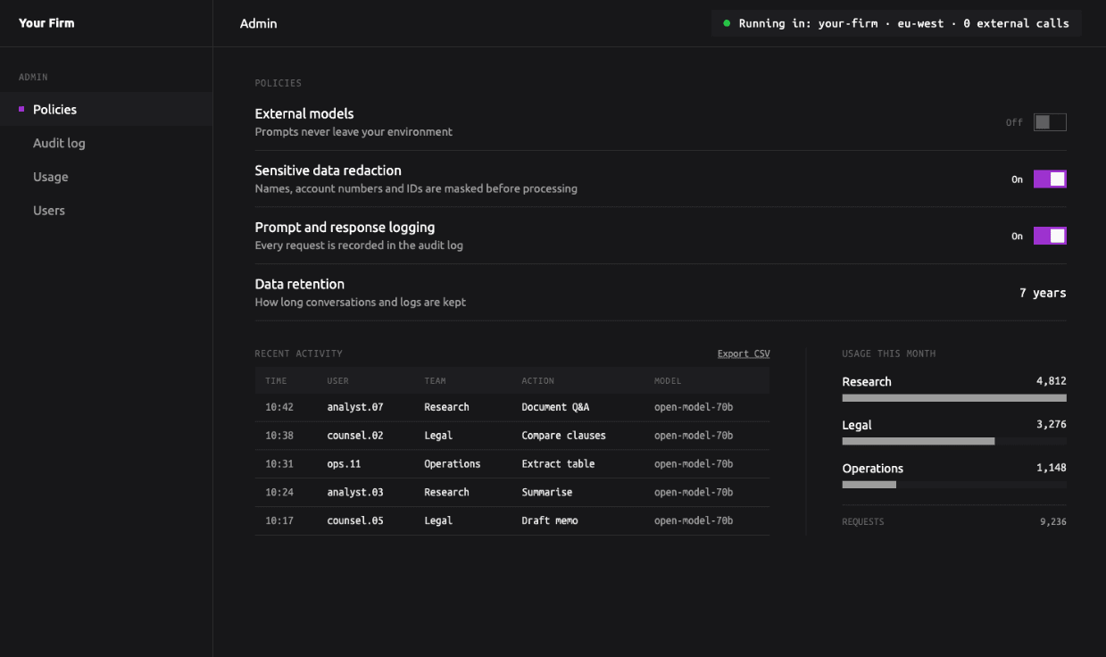The width and height of the screenshot is (1106, 657).
Task: Click the Summarise action cell
Action: 547,492
